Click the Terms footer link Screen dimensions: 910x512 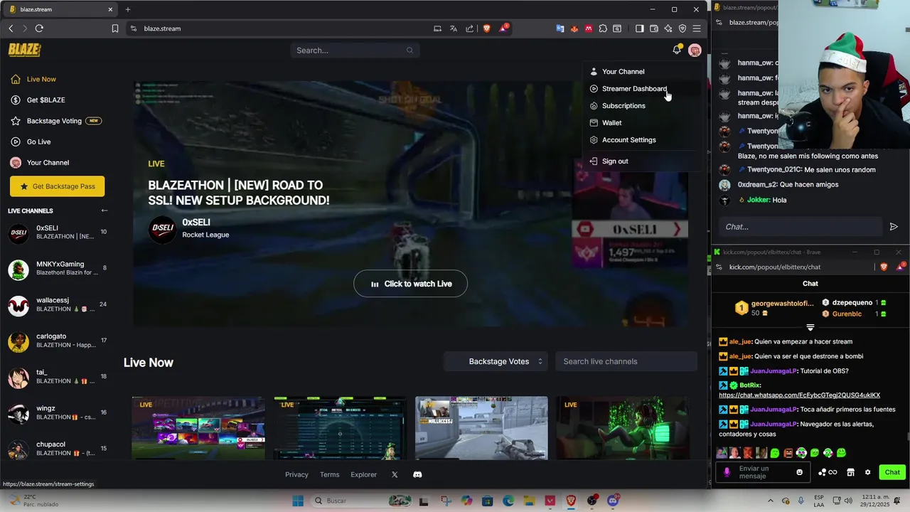[329, 474]
